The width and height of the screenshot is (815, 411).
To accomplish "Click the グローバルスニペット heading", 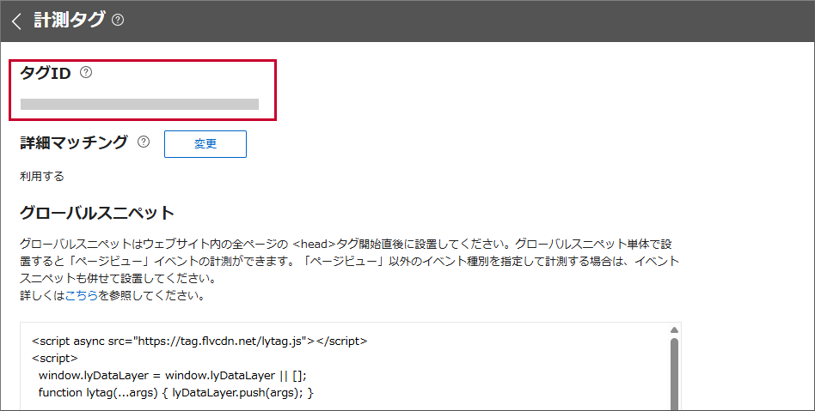I will [97, 213].
